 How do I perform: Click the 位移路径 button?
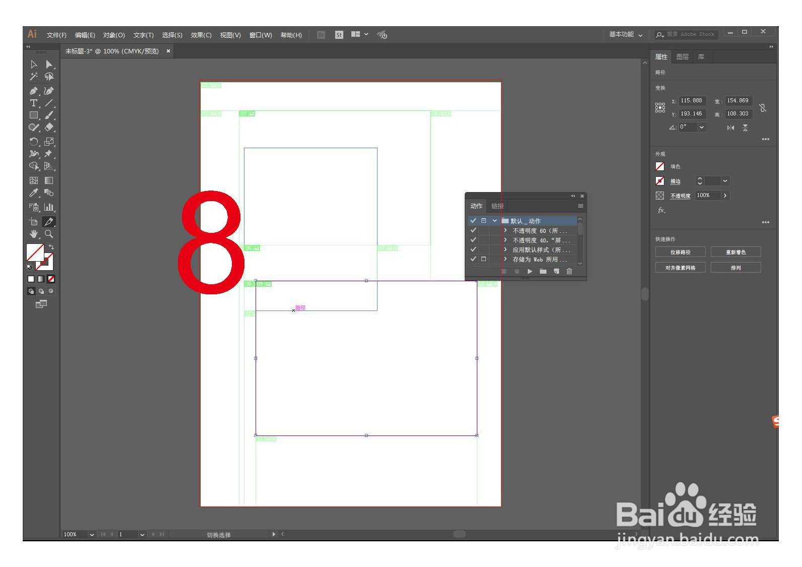pyautogui.click(x=681, y=252)
